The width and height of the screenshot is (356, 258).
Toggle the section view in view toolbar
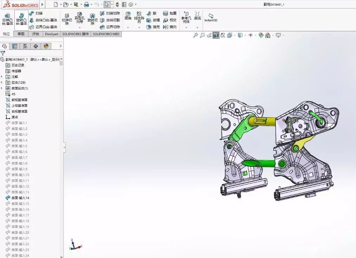click(x=216, y=35)
